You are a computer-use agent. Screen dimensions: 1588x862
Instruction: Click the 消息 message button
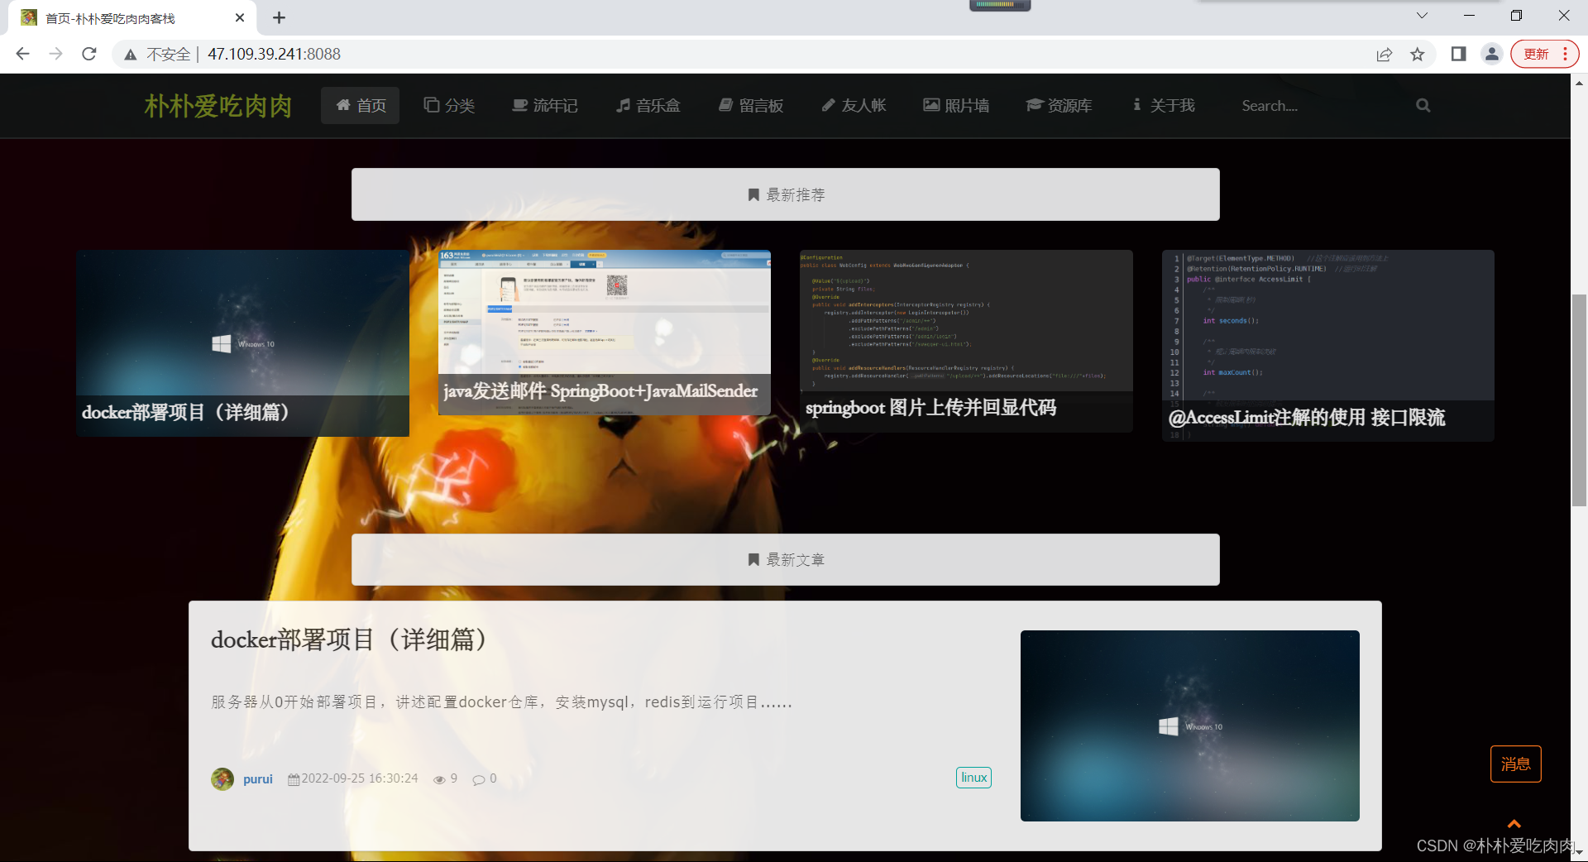coord(1515,764)
